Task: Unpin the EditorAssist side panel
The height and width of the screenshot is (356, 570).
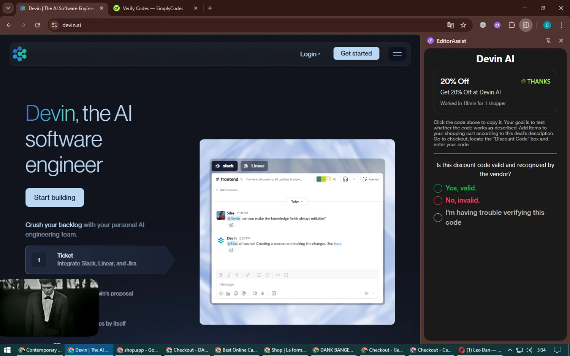Action: coord(548,41)
